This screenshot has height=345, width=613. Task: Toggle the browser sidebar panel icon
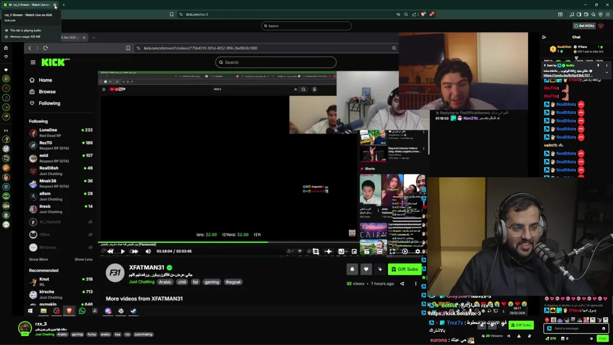(x=578, y=14)
